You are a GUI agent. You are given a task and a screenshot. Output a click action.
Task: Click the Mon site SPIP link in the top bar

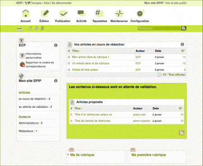(153, 3)
